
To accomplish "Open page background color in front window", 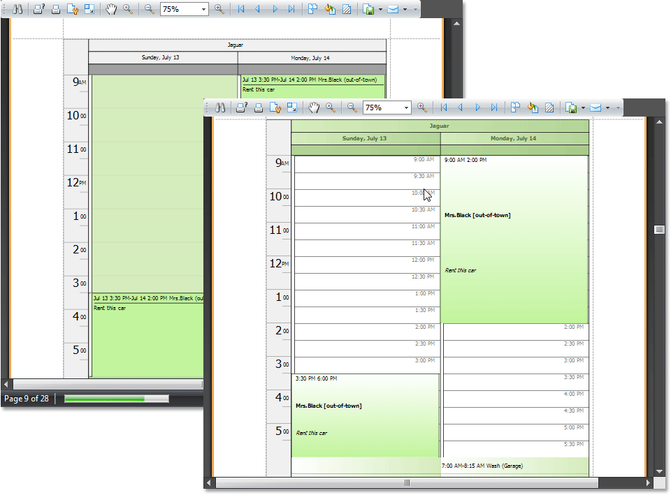I will pos(533,108).
